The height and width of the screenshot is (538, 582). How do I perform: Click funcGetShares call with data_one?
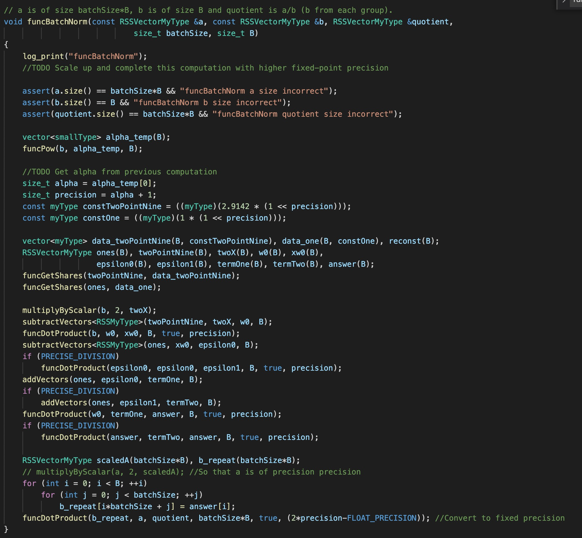point(92,287)
